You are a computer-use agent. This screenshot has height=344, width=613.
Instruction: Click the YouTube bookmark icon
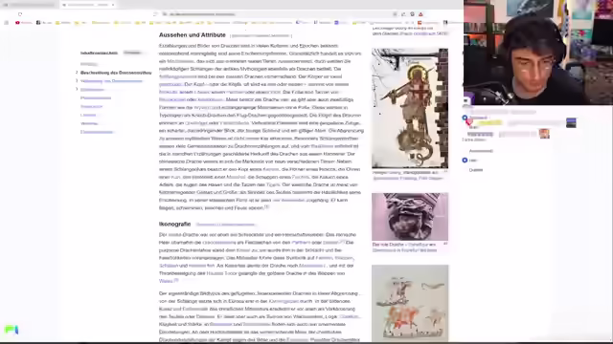point(17,23)
